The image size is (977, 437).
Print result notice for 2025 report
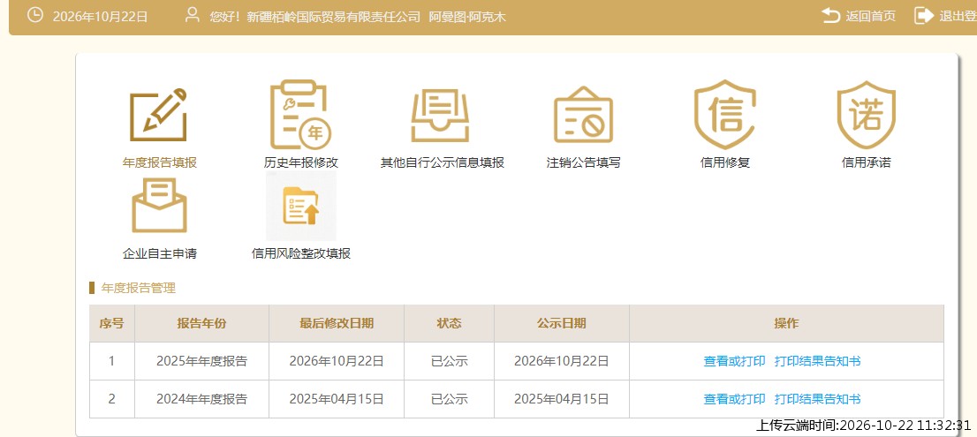coord(817,361)
